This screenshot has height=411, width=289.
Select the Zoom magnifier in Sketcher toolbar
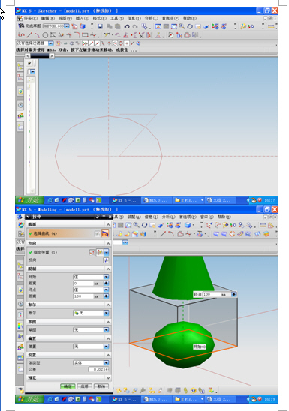click(182, 26)
